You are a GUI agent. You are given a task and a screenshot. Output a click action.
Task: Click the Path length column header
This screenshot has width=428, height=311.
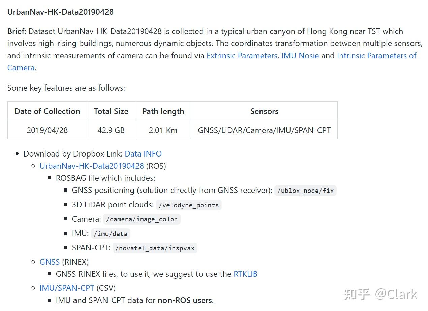tap(163, 111)
